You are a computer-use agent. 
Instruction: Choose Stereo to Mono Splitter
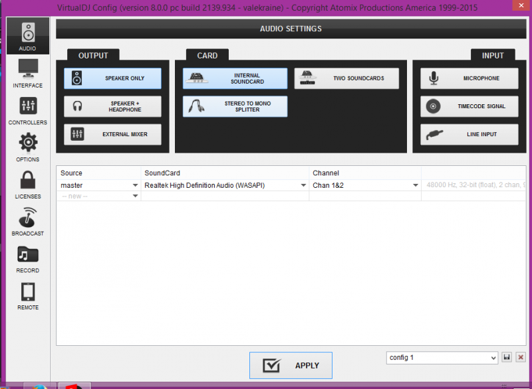click(x=235, y=106)
